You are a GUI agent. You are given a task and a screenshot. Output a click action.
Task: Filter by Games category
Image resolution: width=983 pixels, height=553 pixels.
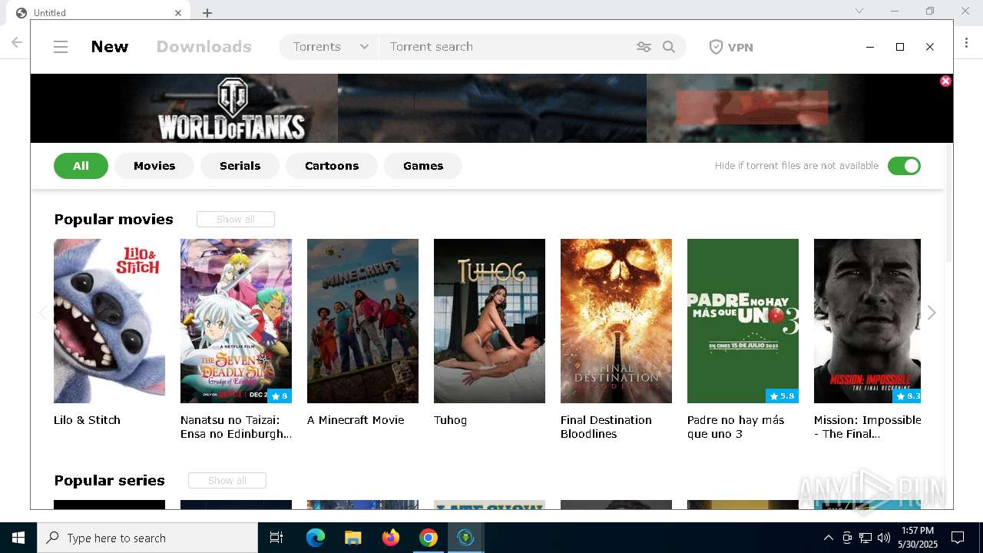pyautogui.click(x=423, y=166)
